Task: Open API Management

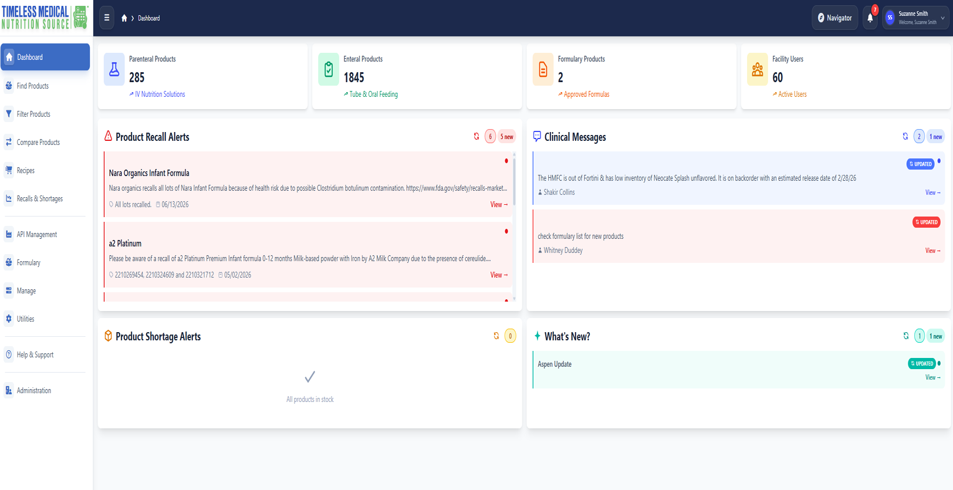Action: point(45,234)
